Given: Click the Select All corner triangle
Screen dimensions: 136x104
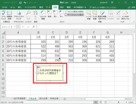Looking at the screenshot, I should 3,33.
